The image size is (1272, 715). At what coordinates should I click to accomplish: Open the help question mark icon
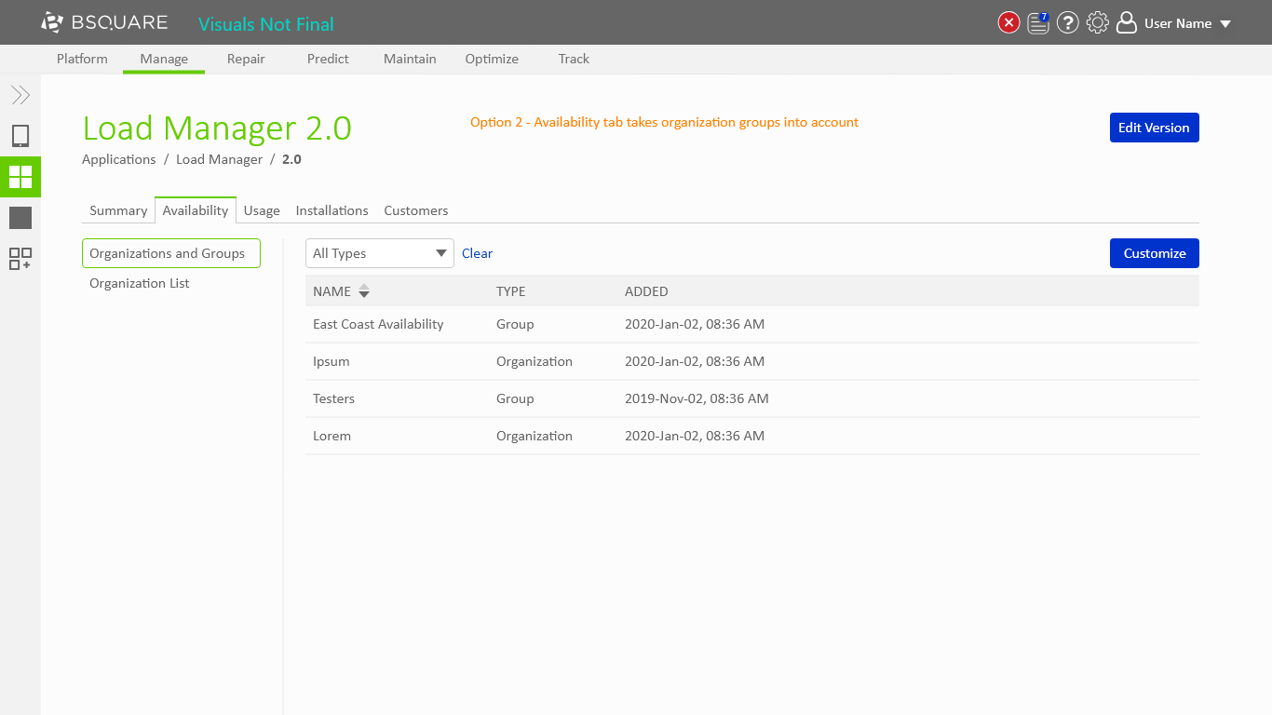click(x=1068, y=23)
